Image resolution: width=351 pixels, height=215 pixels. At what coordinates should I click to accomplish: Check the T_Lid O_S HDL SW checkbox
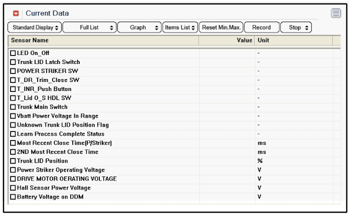coord(13,98)
